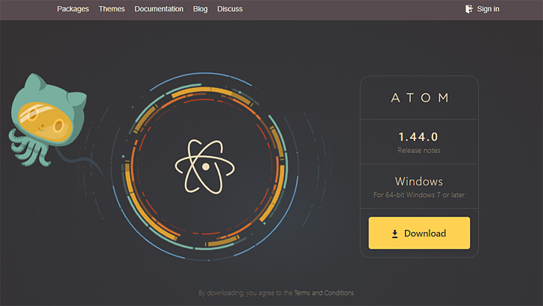Viewport: 543px width, 306px height.
Task: Click the Atom logo in the circle
Action: coord(204,166)
